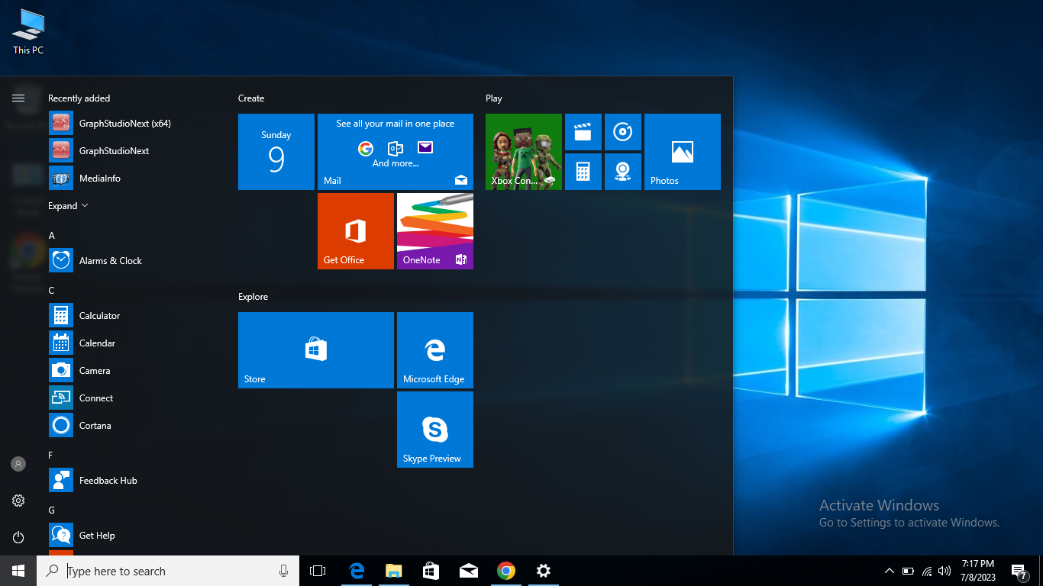Screen dimensions: 1043x586
Task: Open the Groove Music small tile
Action: pos(623,132)
